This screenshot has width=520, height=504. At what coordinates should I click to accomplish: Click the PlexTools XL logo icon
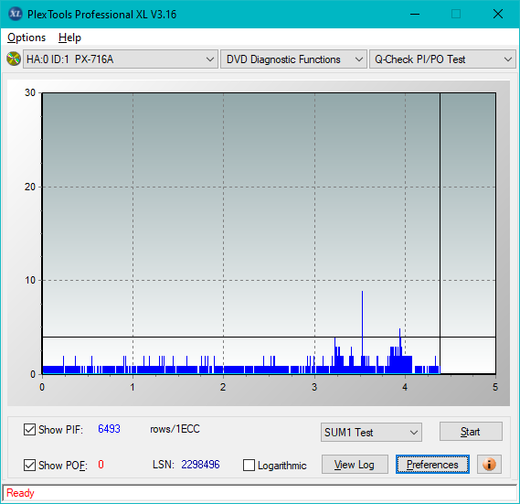click(x=16, y=14)
